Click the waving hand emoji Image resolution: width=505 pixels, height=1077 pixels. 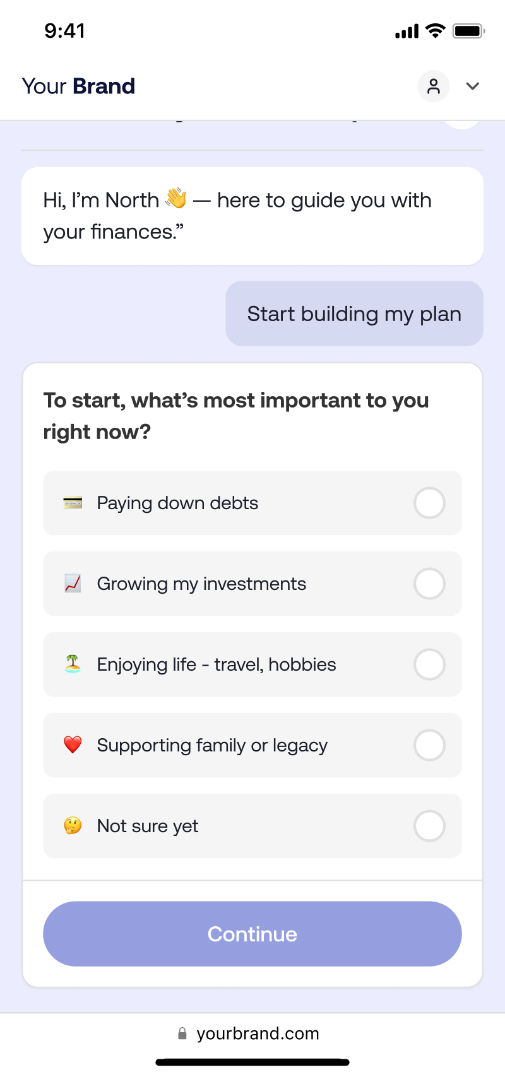tap(176, 199)
